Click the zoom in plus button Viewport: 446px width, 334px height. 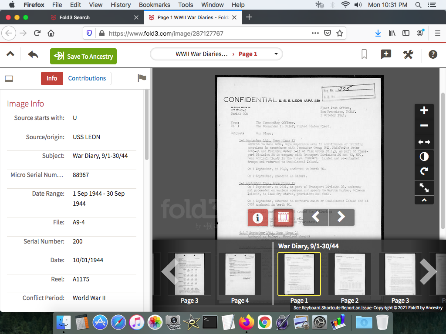pyautogui.click(x=424, y=110)
